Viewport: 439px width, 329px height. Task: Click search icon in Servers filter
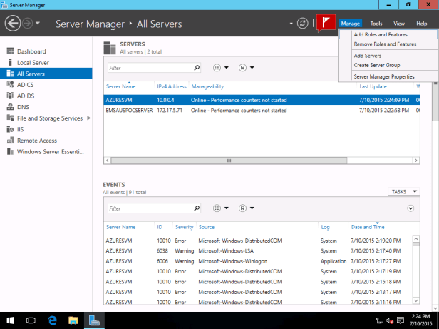click(197, 68)
